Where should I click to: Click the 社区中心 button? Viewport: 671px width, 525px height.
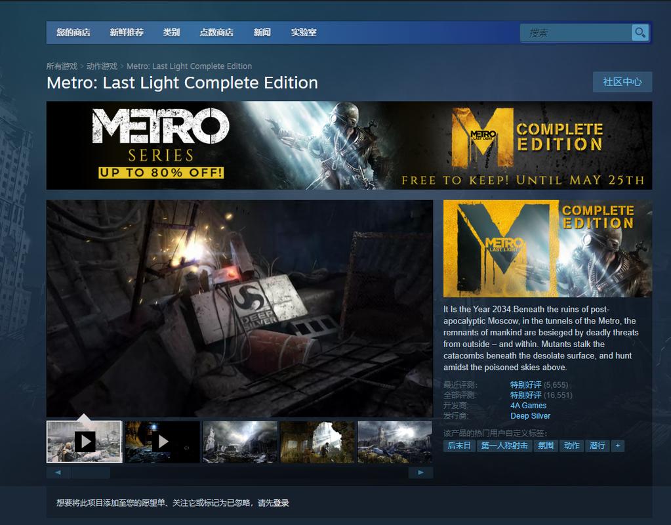tap(622, 82)
